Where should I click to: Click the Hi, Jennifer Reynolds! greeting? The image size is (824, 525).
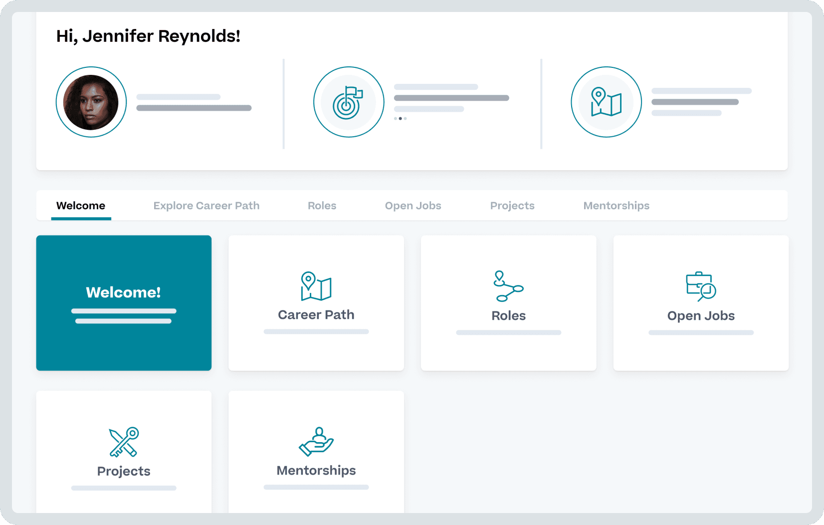coord(149,35)
